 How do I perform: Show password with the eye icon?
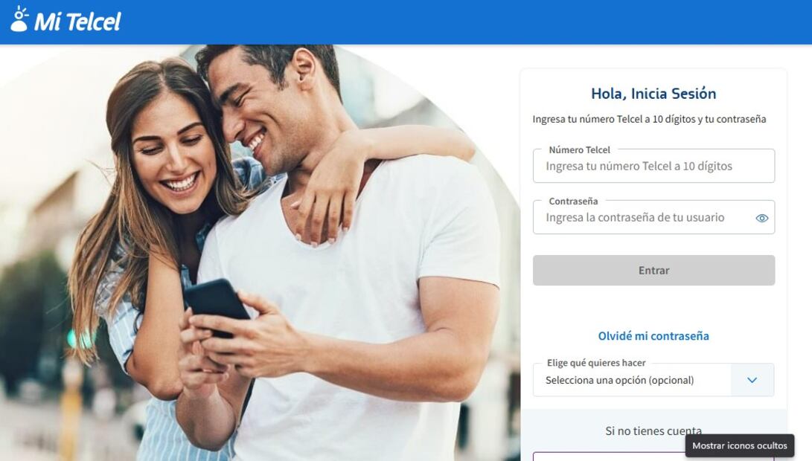[x=762, y=218]
